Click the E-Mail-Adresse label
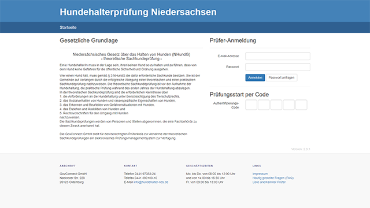 228,56
